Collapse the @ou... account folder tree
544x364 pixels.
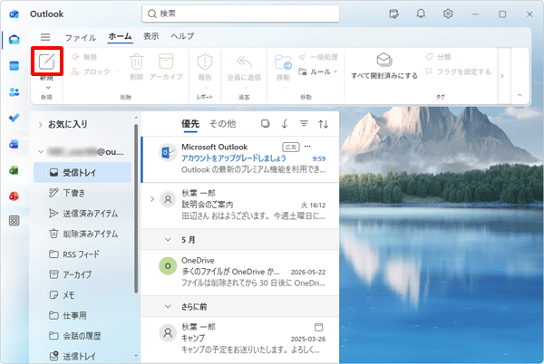coord(41,152)
